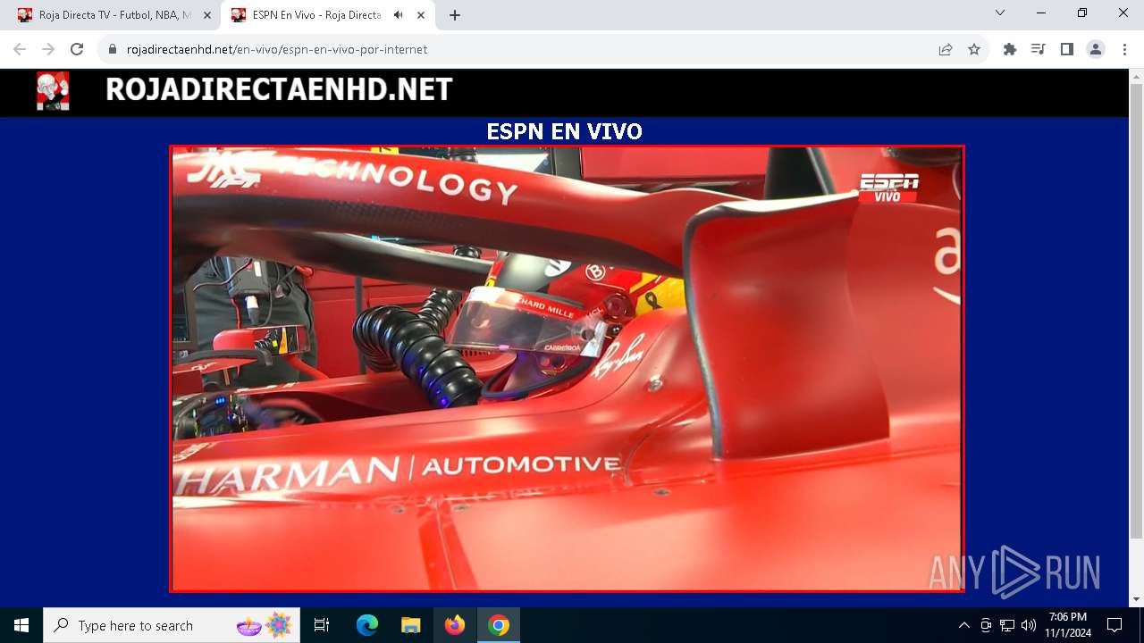Image resolution: width=1144 pixels, height=643 pixels.
Task: Go forward to next page
Action: [48, 49]
